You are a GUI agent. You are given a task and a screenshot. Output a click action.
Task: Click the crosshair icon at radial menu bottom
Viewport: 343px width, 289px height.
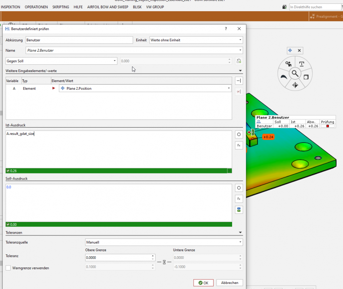295,85
